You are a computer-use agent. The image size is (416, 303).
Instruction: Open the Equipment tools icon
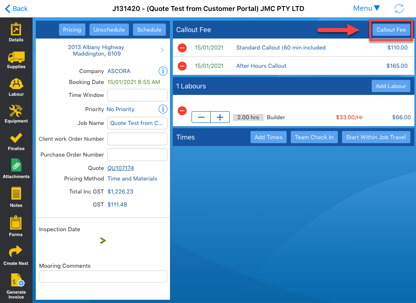(x=16, y=111)
